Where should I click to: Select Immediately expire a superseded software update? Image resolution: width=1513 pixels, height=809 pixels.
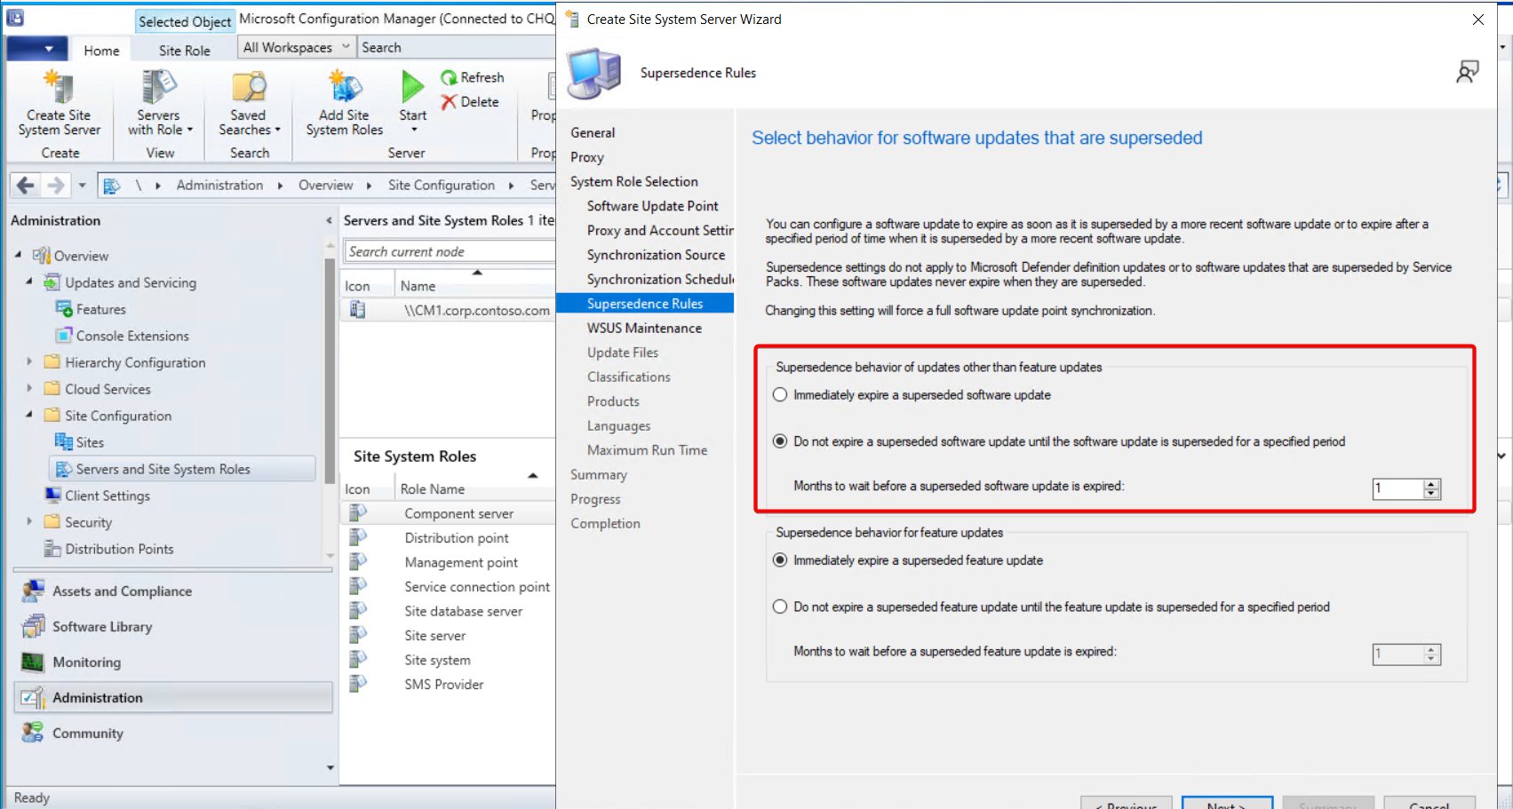point(780,394)
